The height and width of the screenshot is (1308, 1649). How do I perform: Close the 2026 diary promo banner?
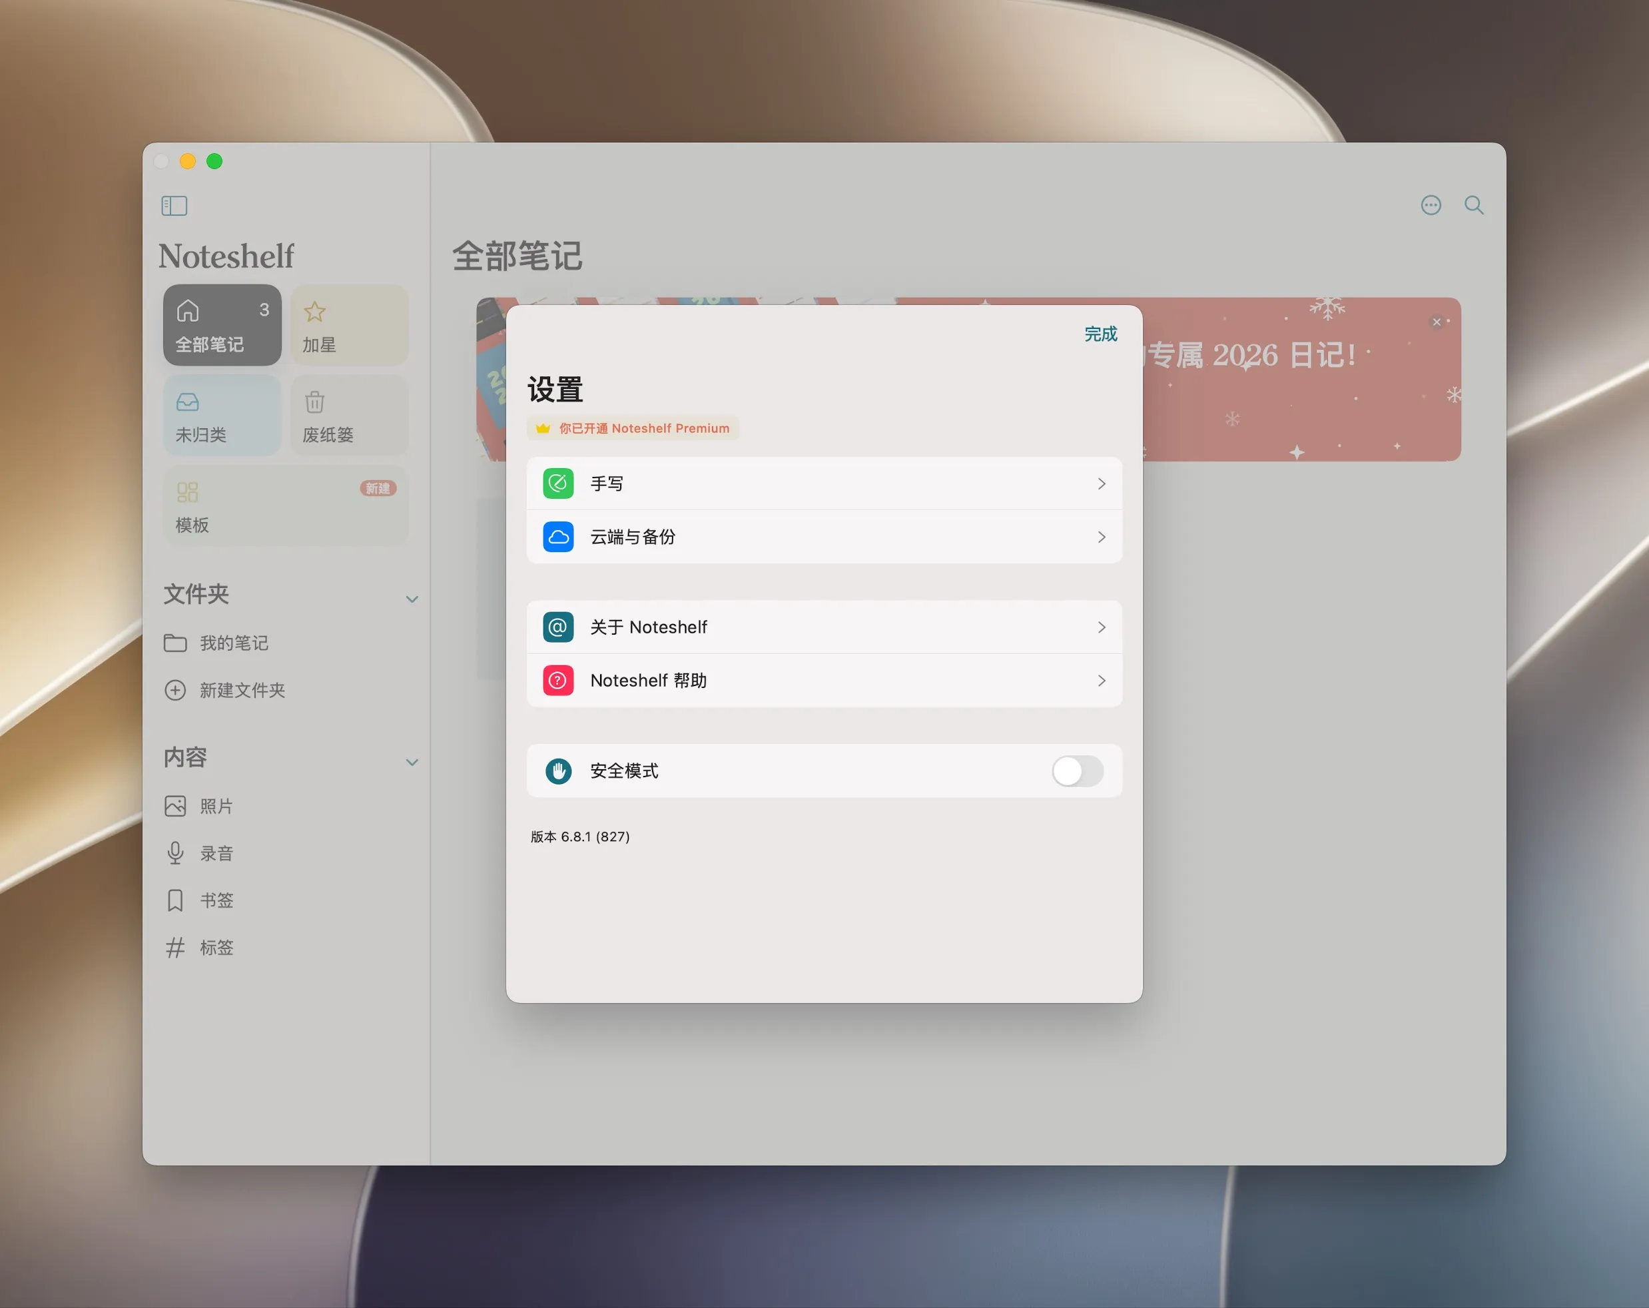click(1437, 322)
